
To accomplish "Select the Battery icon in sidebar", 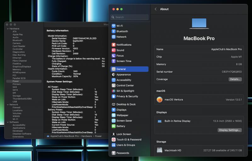I will point(114,126).
